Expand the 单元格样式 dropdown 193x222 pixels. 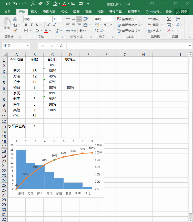pyautogui.click(x=128, y=31)
